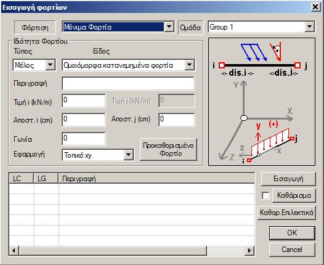The image size is (324, 265).
Task: Click the Ομάδα button
Action: (190, 28)
